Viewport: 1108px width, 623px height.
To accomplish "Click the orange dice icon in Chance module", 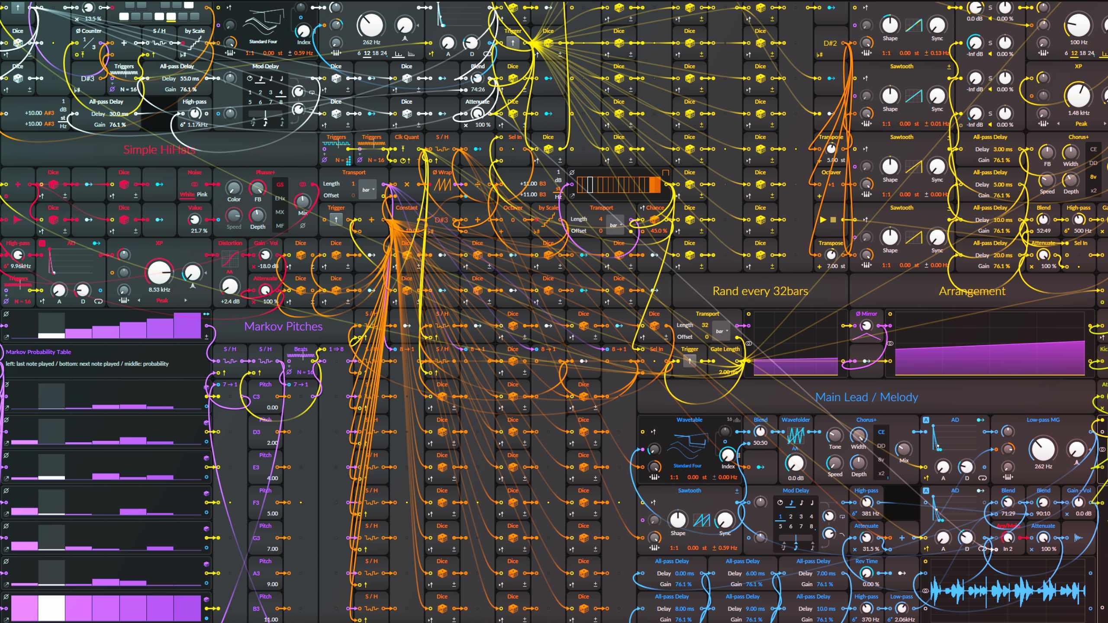I will pos(654,220).
